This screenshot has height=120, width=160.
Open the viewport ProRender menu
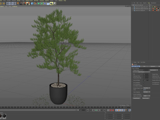pos(15,6)
